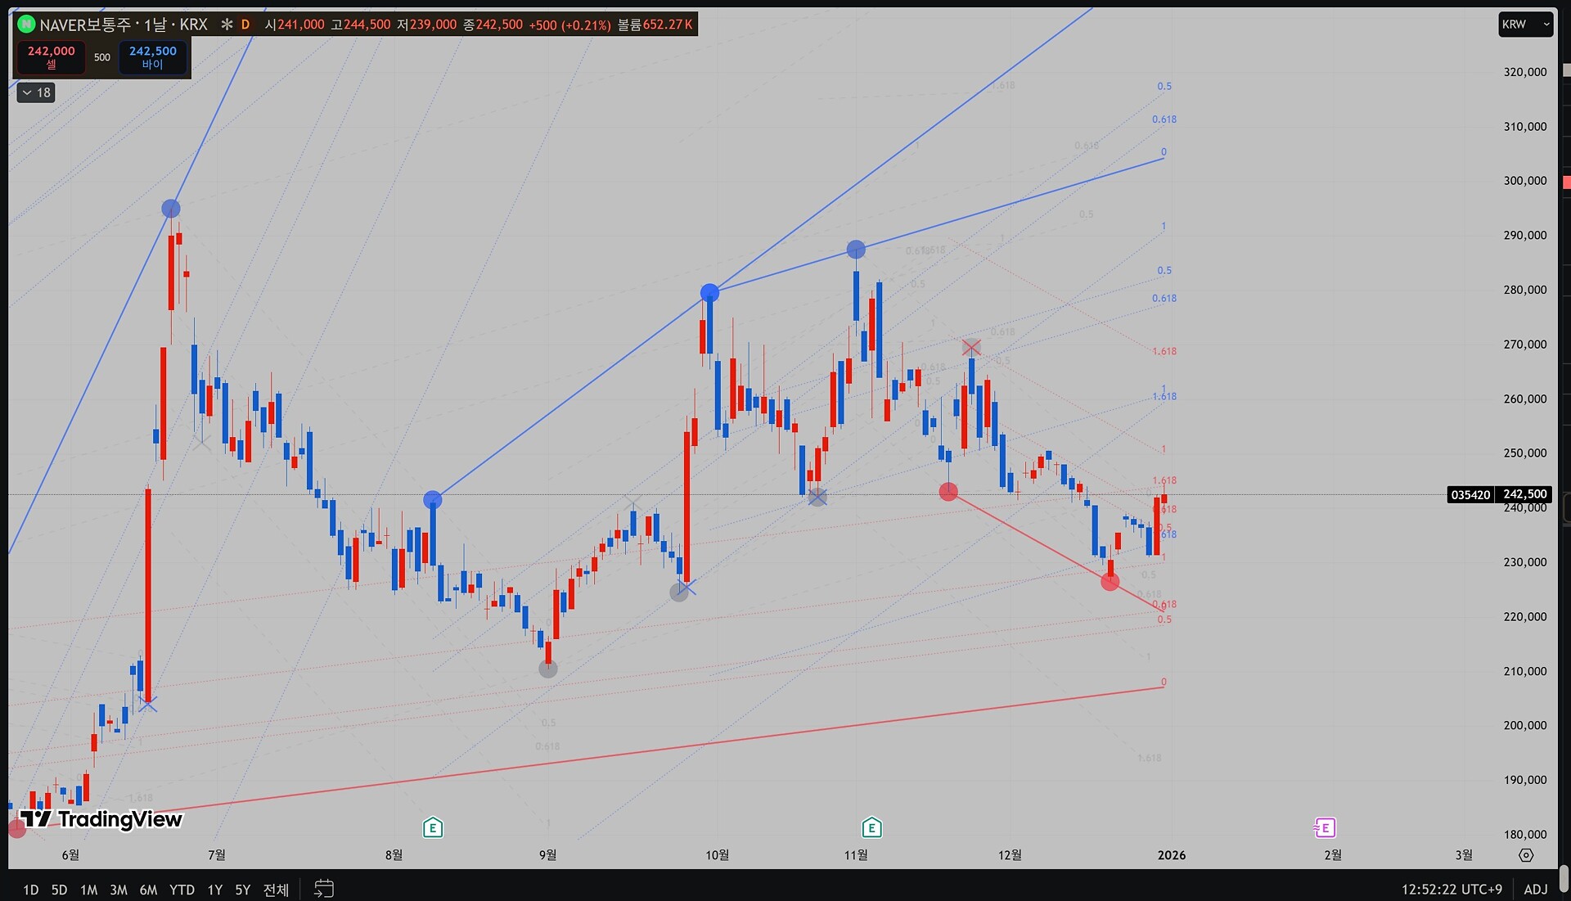Switch to the 6M range
1571x901 pixels.
tap(148, 890)
